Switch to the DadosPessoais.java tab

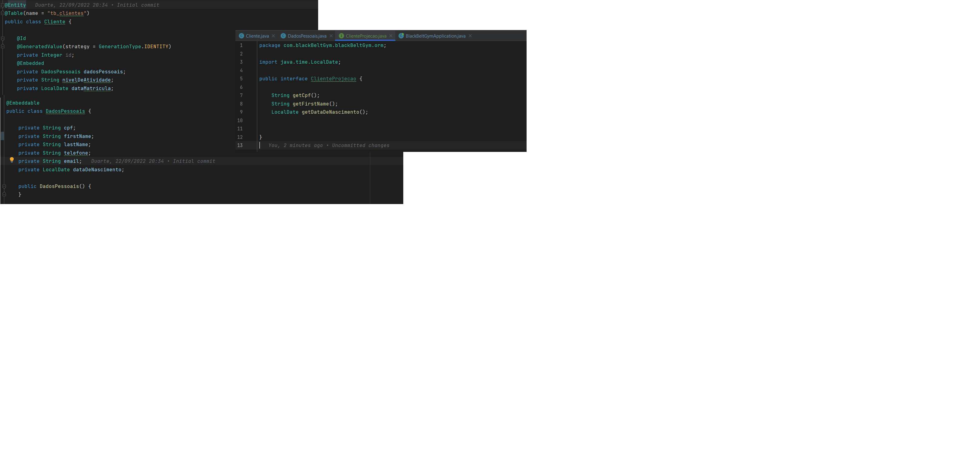point(307,36)
